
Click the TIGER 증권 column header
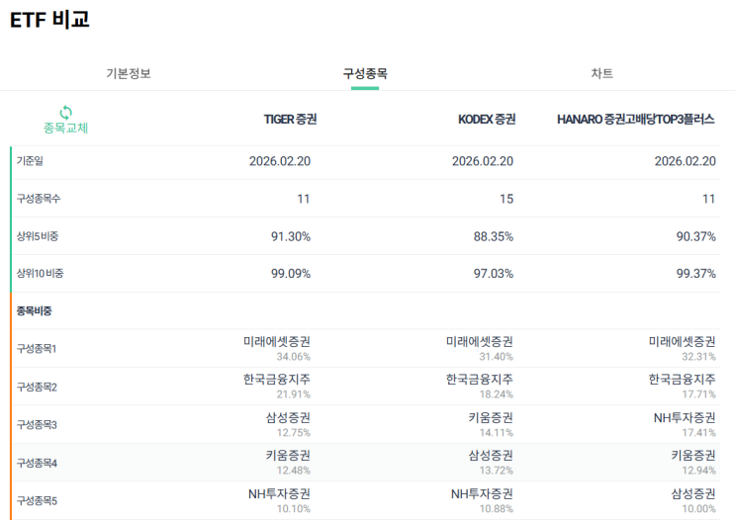pos(290,120)
